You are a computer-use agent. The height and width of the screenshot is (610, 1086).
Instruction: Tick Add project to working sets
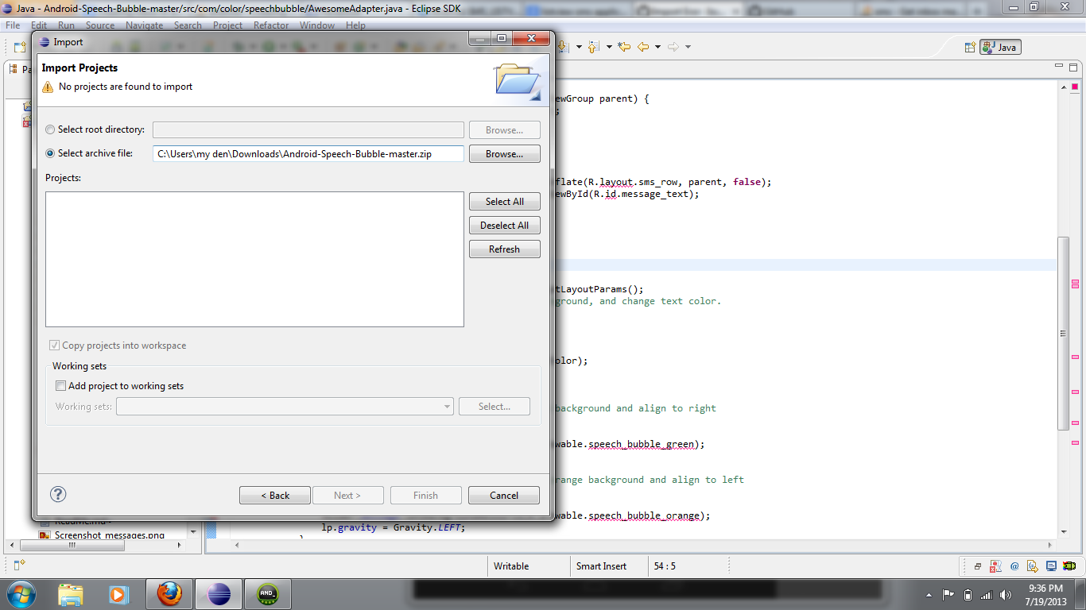click(60, 386)
